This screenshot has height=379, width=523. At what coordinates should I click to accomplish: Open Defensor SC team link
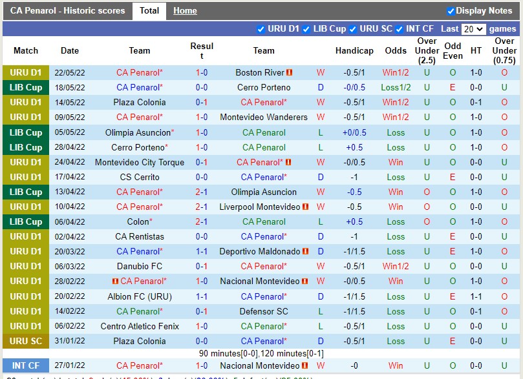(264, 311)
